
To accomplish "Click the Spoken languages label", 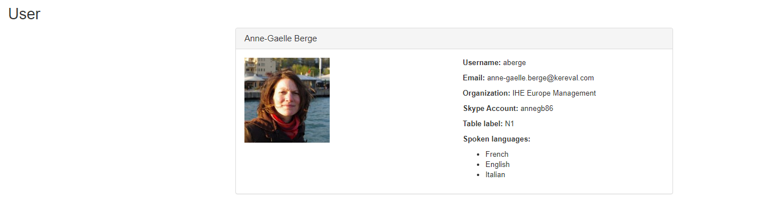I will [497, 139].
